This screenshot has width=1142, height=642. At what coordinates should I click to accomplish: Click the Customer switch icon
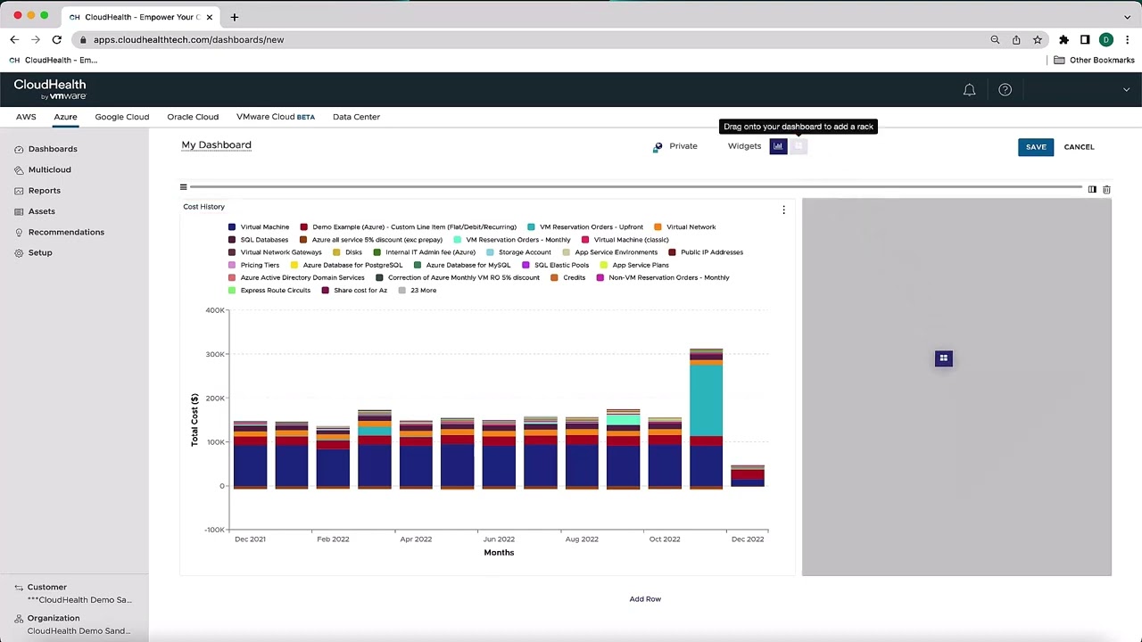click(19, 588)
